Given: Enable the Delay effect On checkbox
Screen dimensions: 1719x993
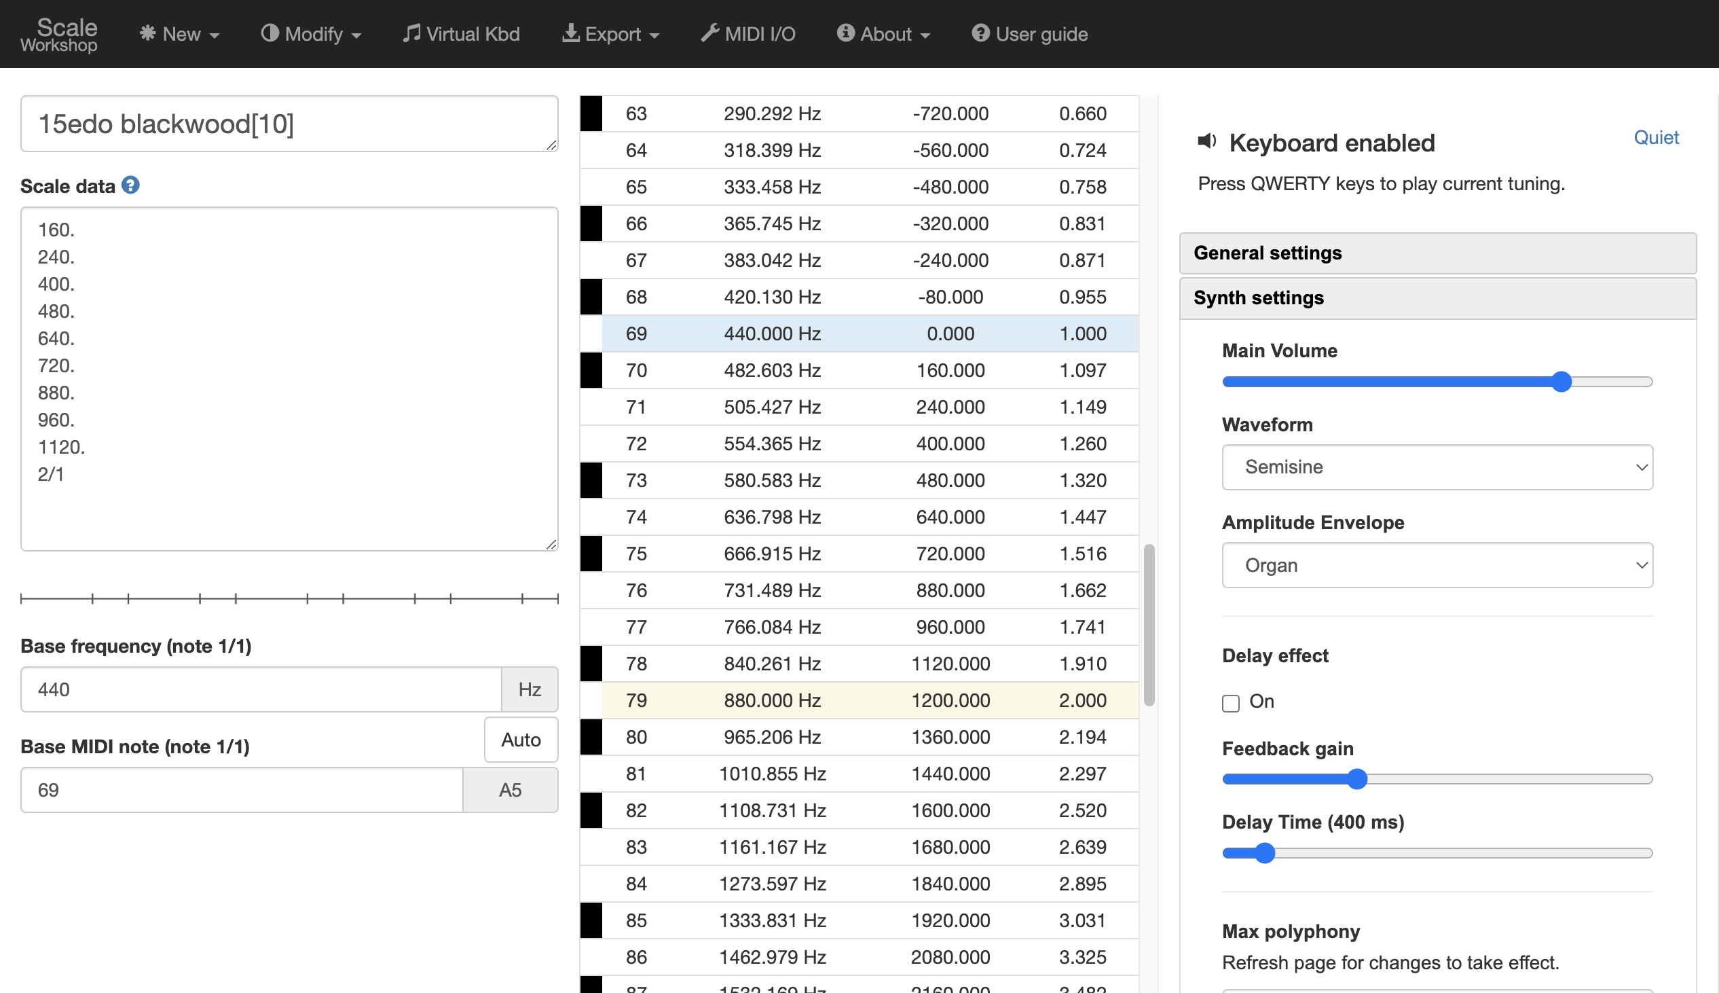Looking at the screenshot, I should 1230,703.
